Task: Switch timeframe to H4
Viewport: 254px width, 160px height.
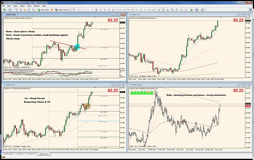Action: 141,10
